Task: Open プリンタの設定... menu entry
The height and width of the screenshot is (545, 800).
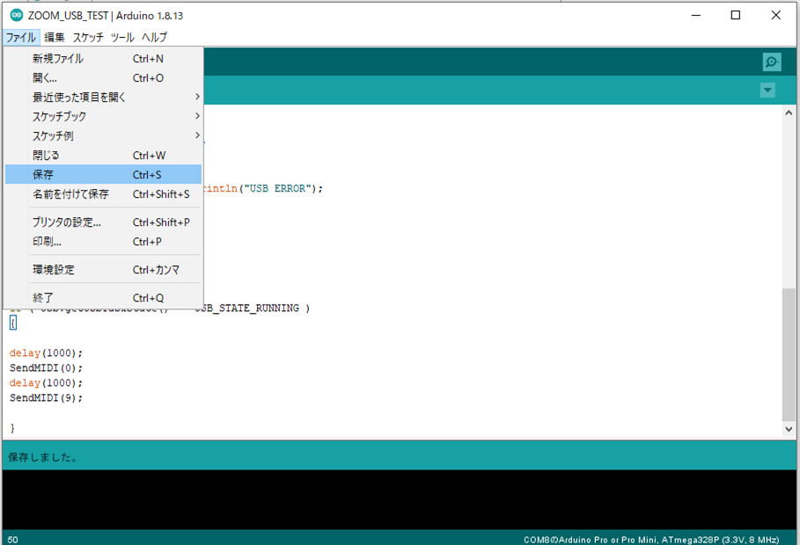Action: click(x=104, y=222)
